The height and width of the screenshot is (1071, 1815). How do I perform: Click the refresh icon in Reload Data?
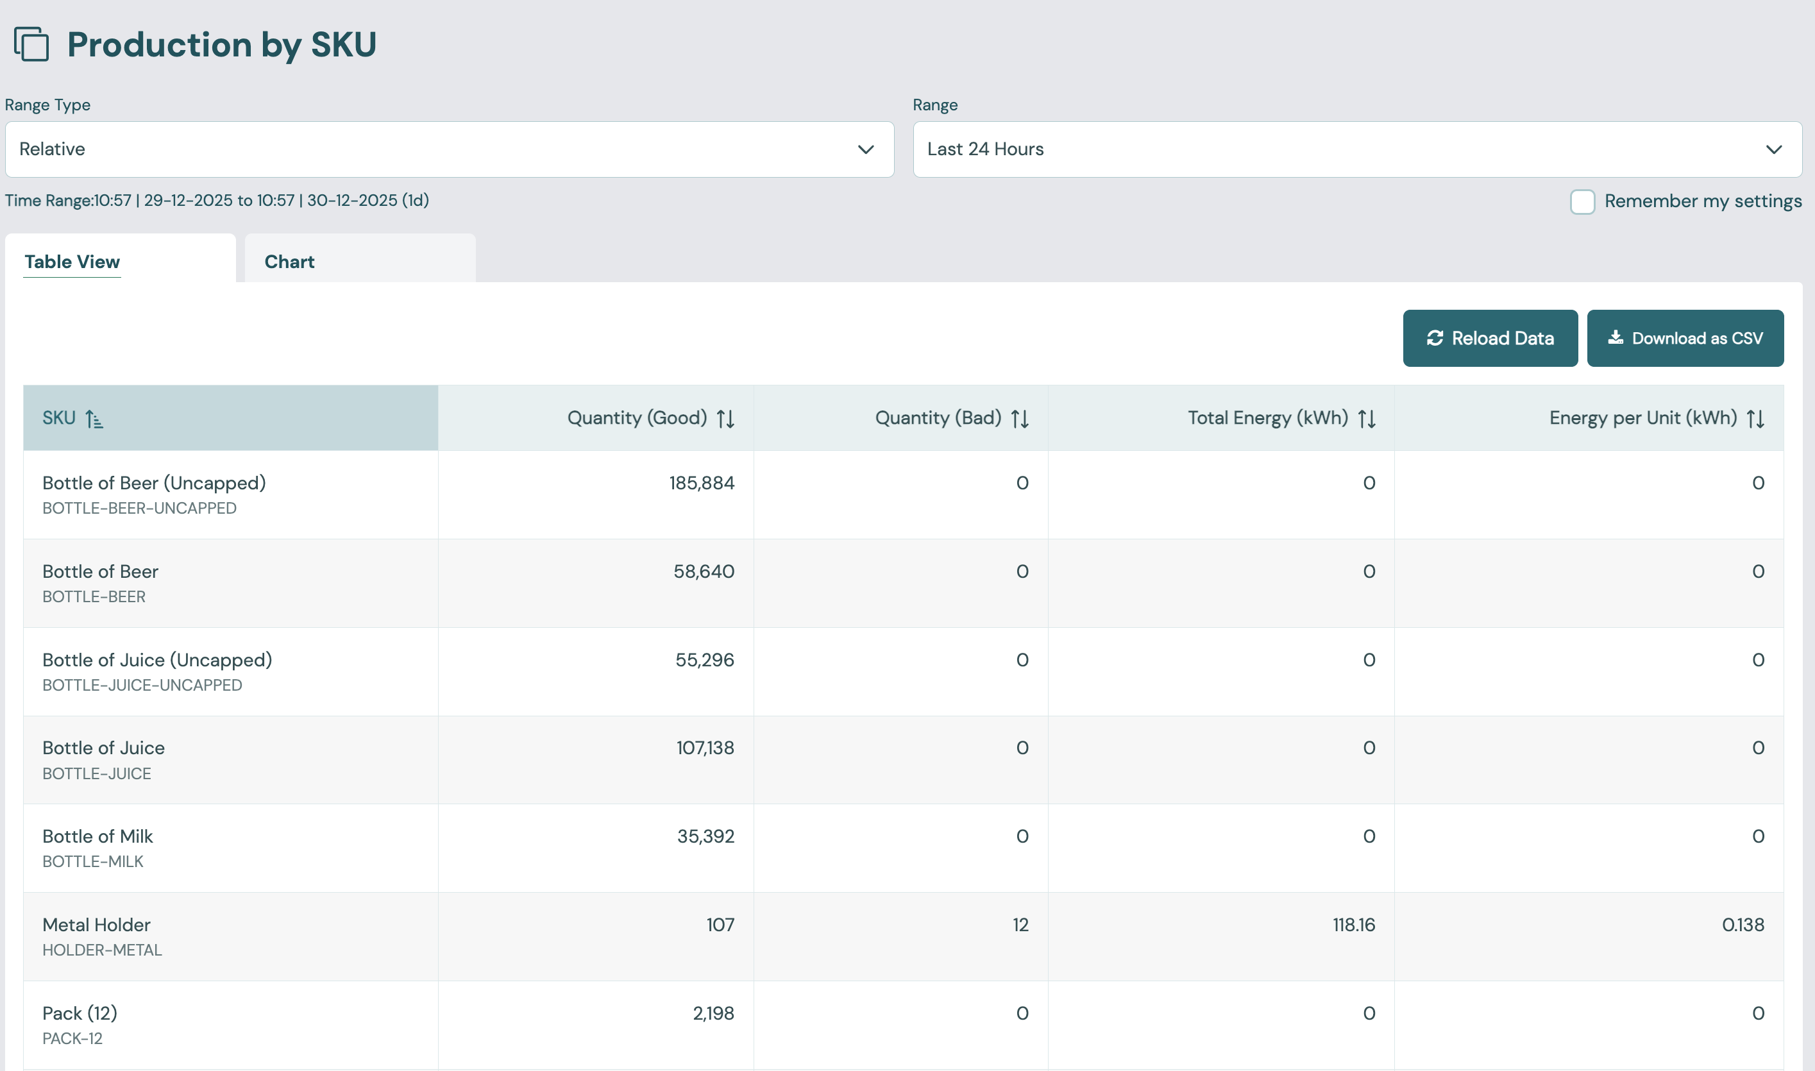coord(1435,338)
